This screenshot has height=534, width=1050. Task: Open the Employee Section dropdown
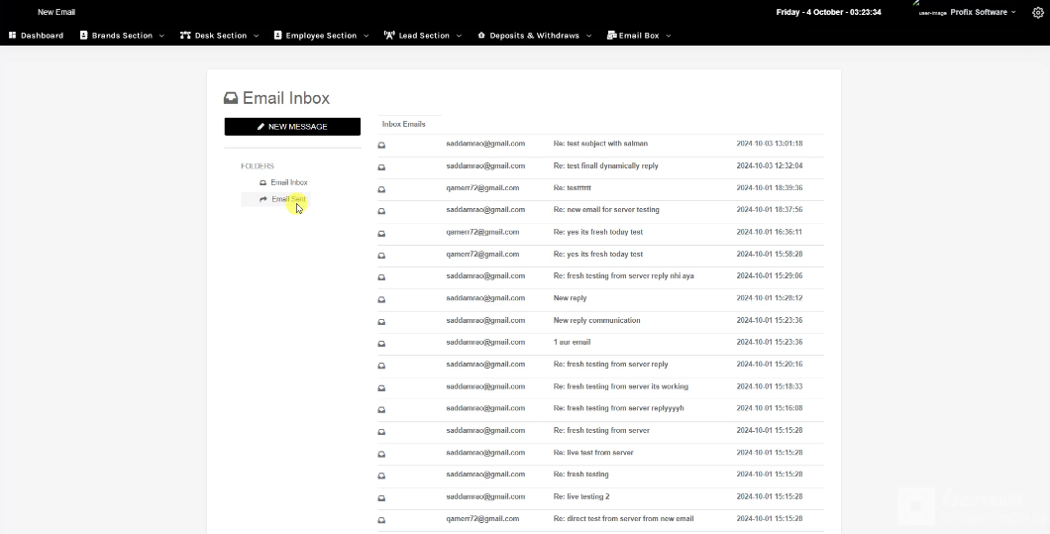(321, 36)
